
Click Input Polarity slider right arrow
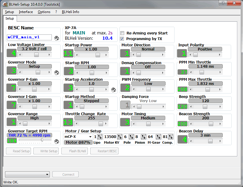tap(219, 55)
